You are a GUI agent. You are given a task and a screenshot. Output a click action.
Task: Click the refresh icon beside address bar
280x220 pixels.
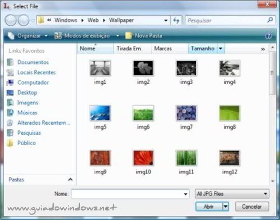(x=176, y=20)
